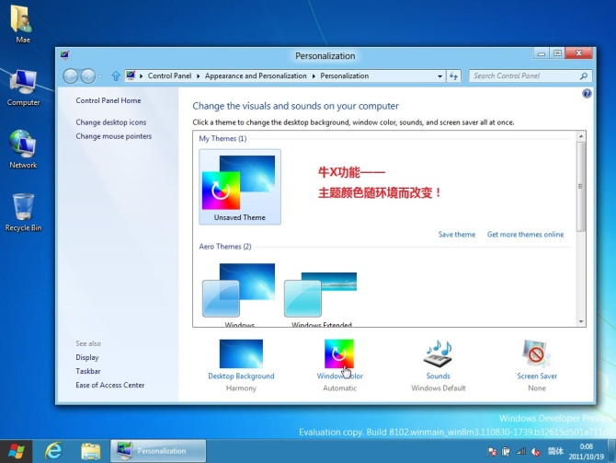Click the Action Center flag tray icon
The width and height of the screenshot is (616, 463).
(x=492, y=452)
